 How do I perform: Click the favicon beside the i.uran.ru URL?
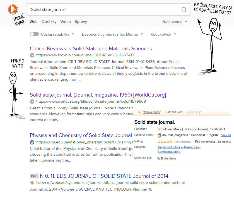click(x=32, y=183)
